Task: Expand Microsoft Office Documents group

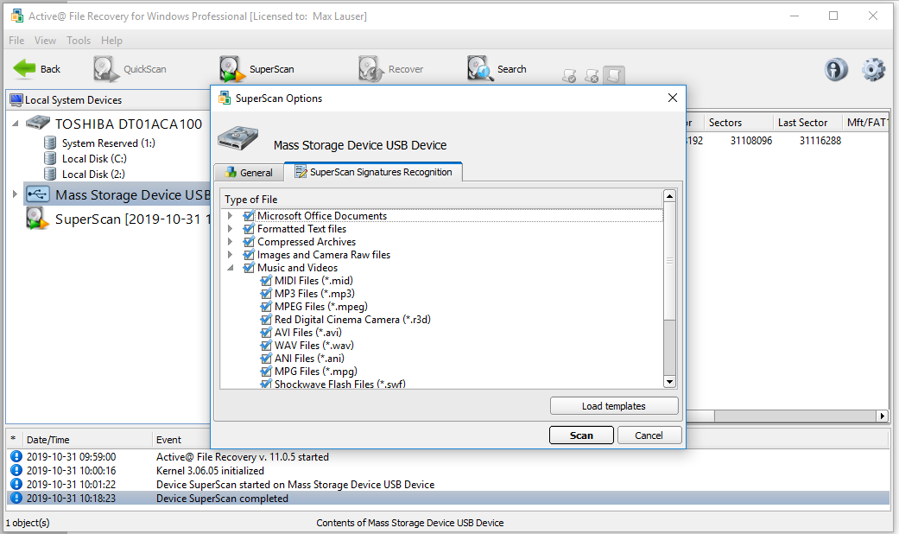Action: (231, 216)
